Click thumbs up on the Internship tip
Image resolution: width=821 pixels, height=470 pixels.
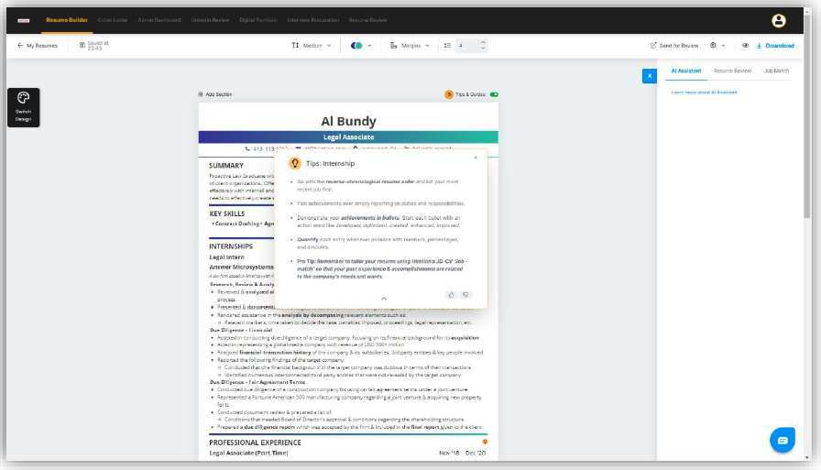(x=451, y=295)
